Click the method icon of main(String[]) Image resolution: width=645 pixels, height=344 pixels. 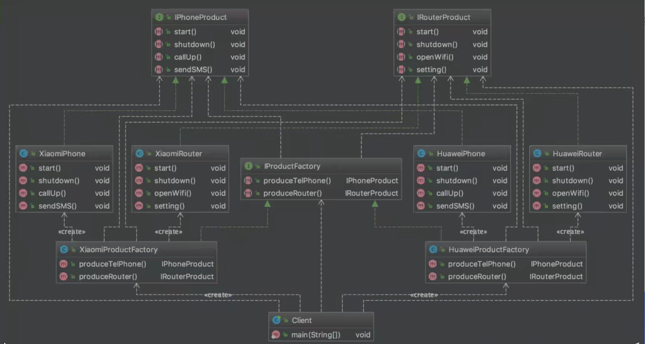coord(275,335)
